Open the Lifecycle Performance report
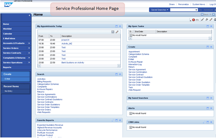 click(x=47, y=130)
